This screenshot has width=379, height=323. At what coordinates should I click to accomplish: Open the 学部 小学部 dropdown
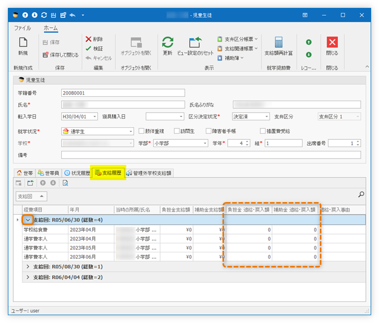[205, 143]
